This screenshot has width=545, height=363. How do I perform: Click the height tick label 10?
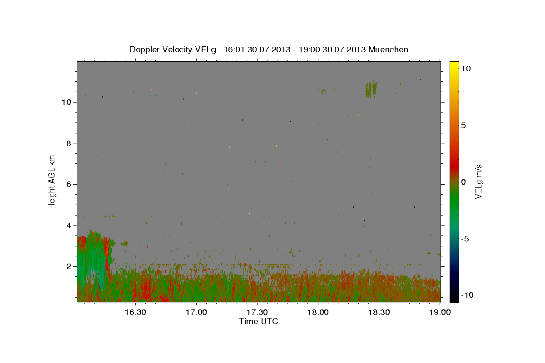[x=66, y=102]
